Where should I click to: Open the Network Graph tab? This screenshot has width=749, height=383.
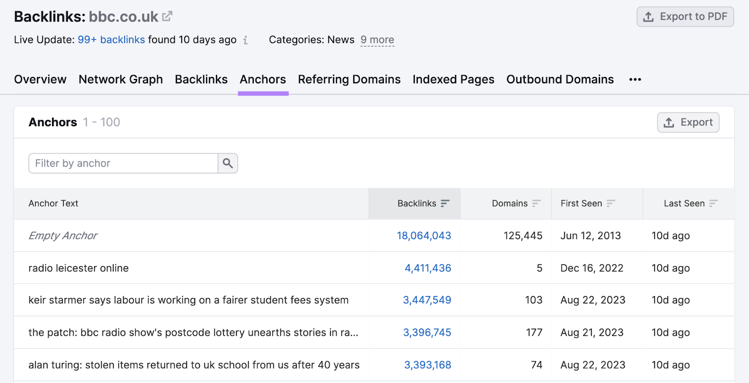pos(121,79)
